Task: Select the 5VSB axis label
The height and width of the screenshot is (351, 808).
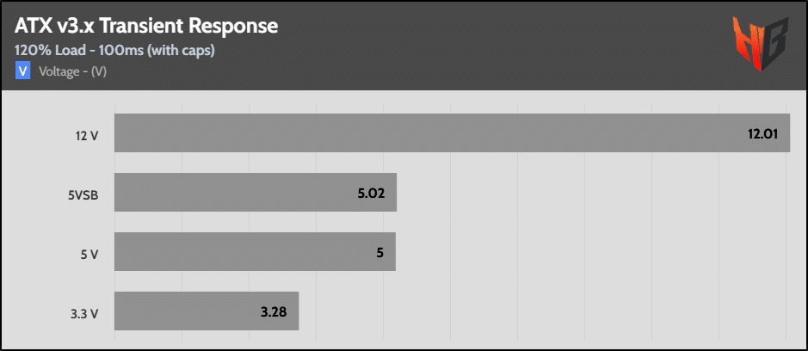Action: pos(84,194)
